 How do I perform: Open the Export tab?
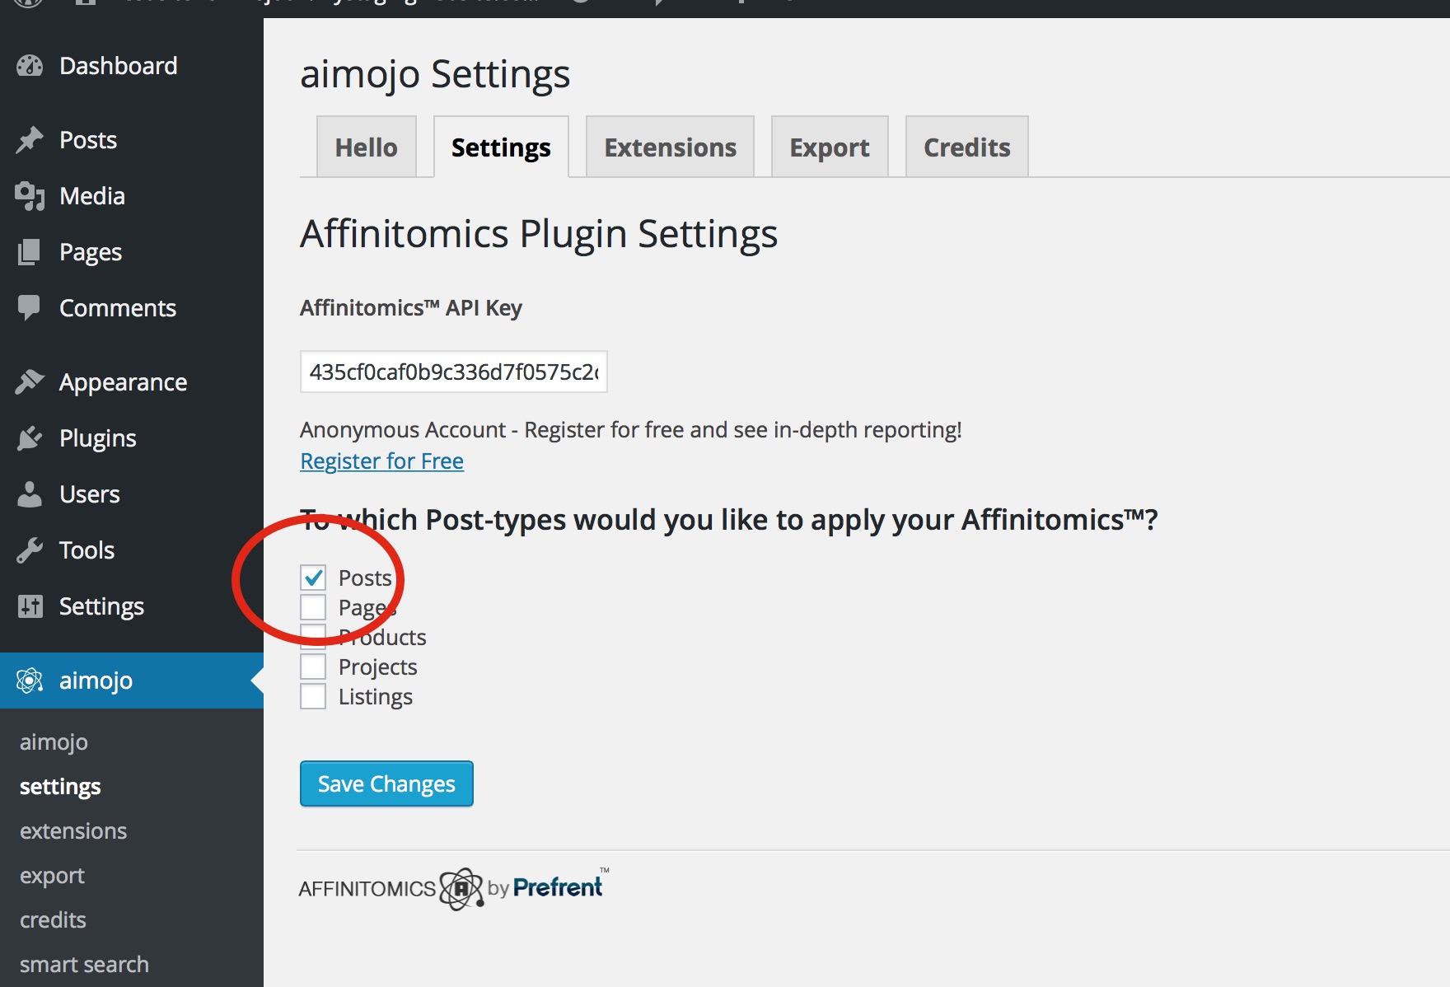[x=830, y=147]
